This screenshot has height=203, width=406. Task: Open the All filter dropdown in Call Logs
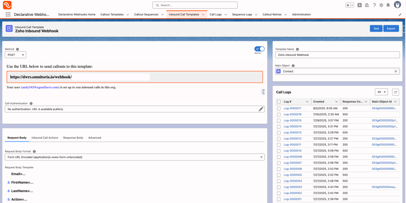pyautogui.click(x=381, y=92)
